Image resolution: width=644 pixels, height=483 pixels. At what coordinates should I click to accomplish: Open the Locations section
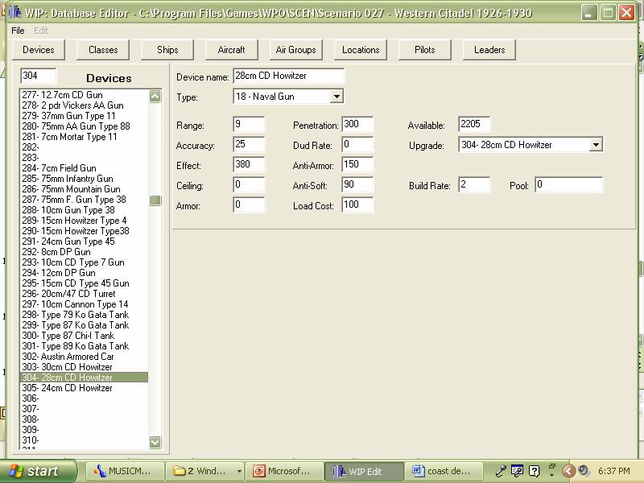click(361, 50)
